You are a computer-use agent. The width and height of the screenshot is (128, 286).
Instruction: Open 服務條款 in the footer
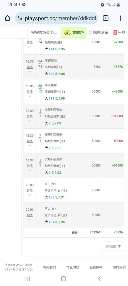[x=96, y=267]
